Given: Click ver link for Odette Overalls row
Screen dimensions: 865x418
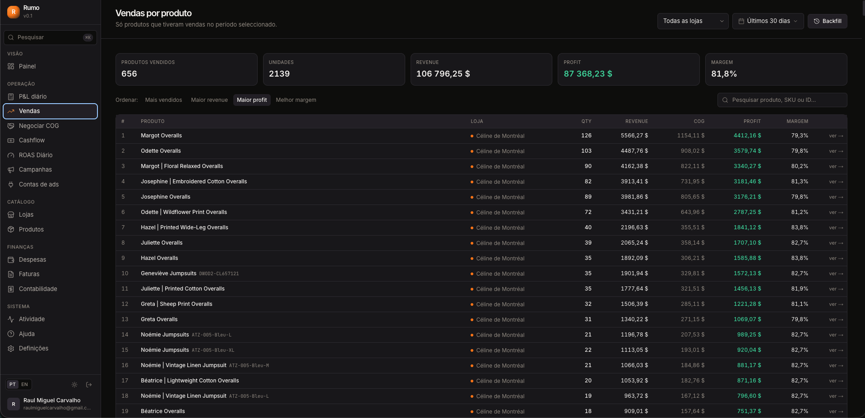Looking at the screenshot, I should tap(836, 151).
